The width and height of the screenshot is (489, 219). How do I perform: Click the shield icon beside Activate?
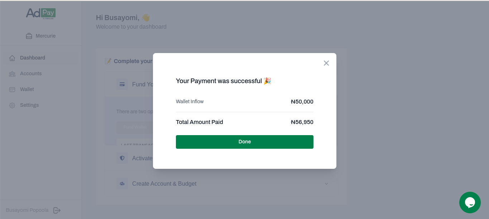(122, 158)
